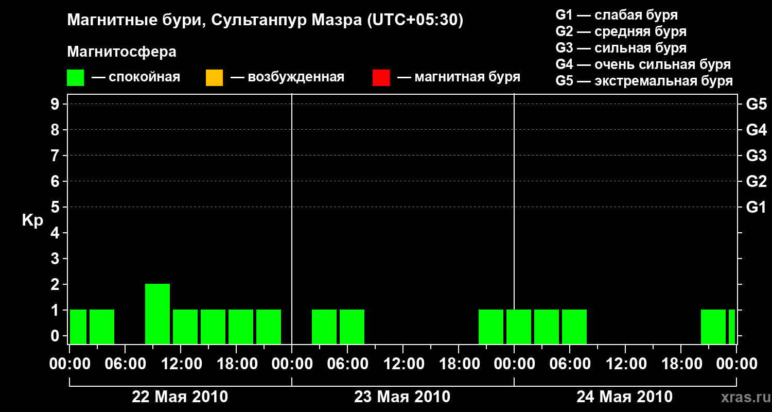Click the 12:00 time label for 22 Мая
The width and height of the screenshot is (772, 412).
pos(181,364)
